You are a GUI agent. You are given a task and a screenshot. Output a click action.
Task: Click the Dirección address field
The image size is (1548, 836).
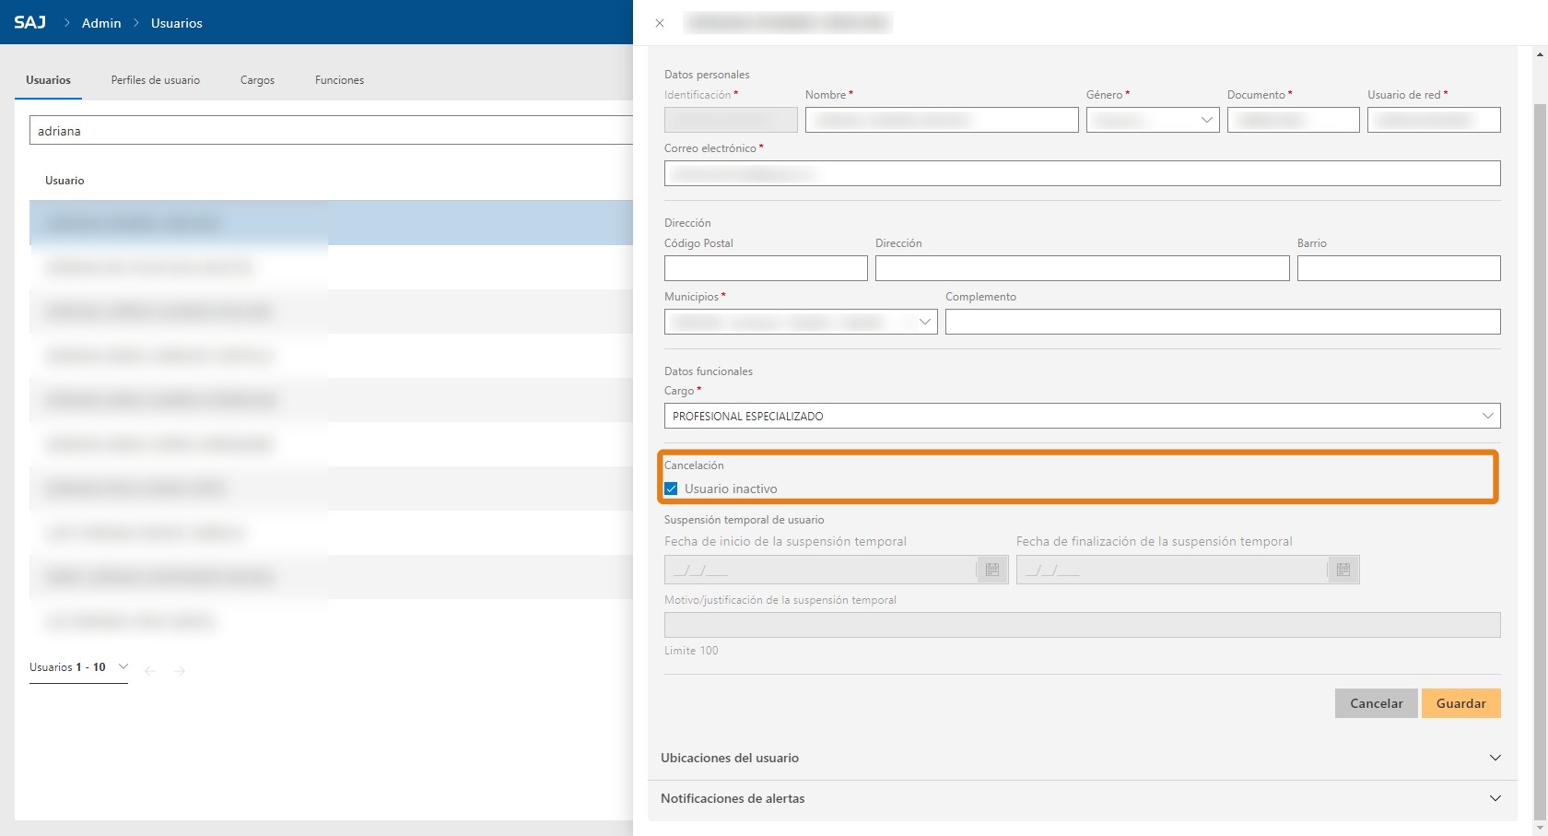coord(1082,268)
